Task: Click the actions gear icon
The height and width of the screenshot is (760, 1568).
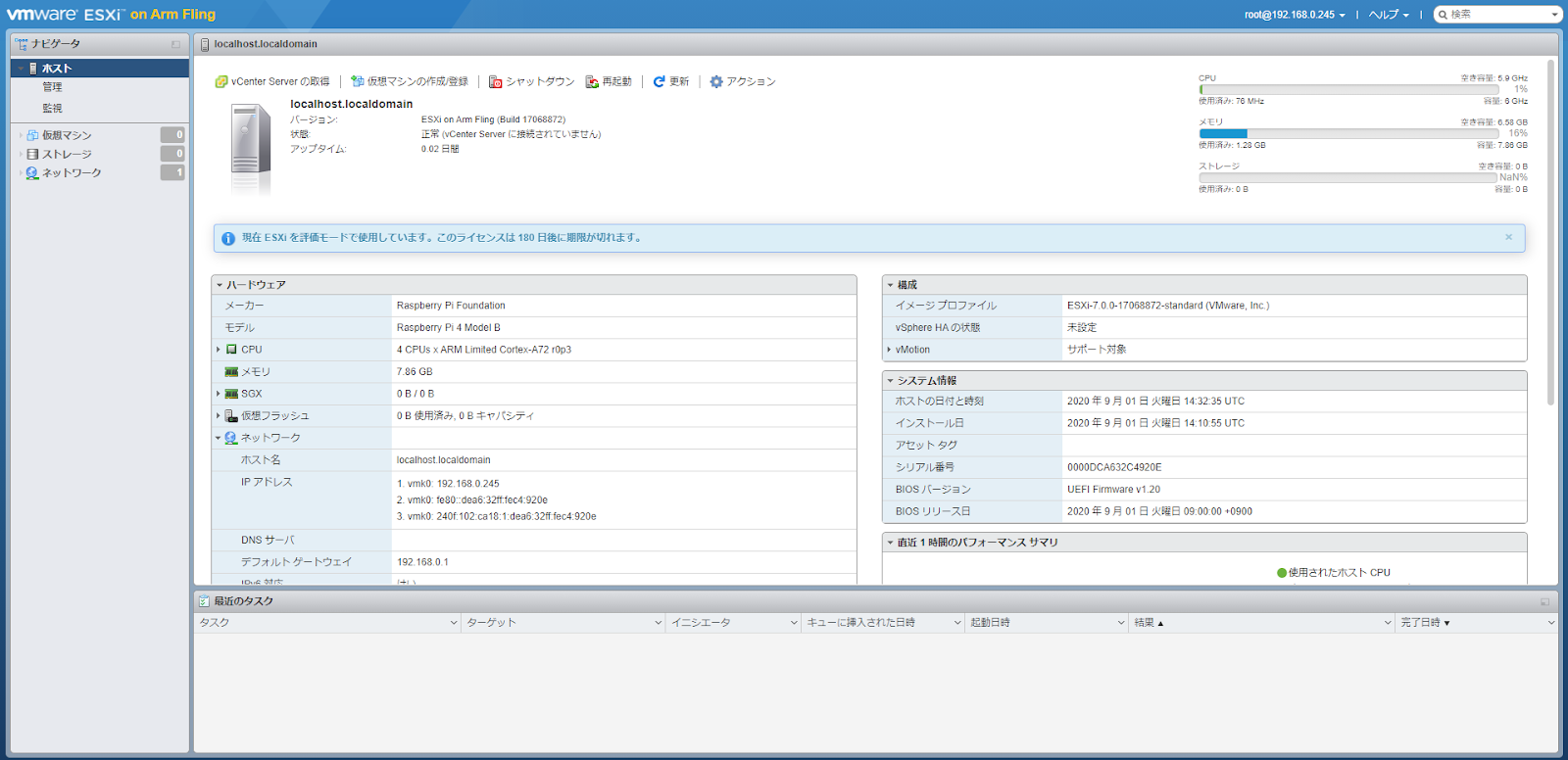Action: point(716,81)
